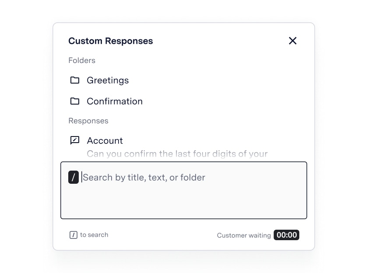This screenshot has width=368, height=273.
Task: Click the Account response message icon
Action: click(75, 140)
